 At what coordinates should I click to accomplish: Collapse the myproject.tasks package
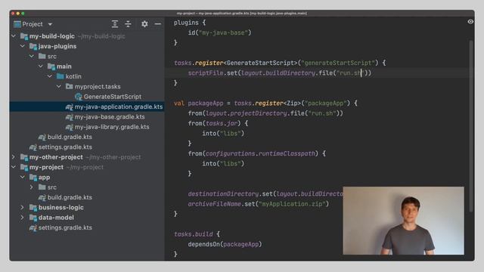tap(59, 86)
